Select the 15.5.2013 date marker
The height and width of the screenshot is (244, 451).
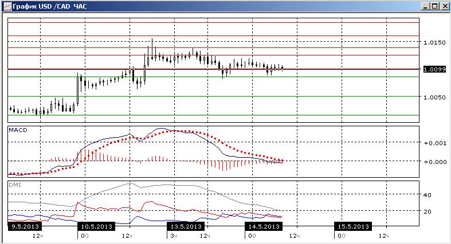click(353, 226)
